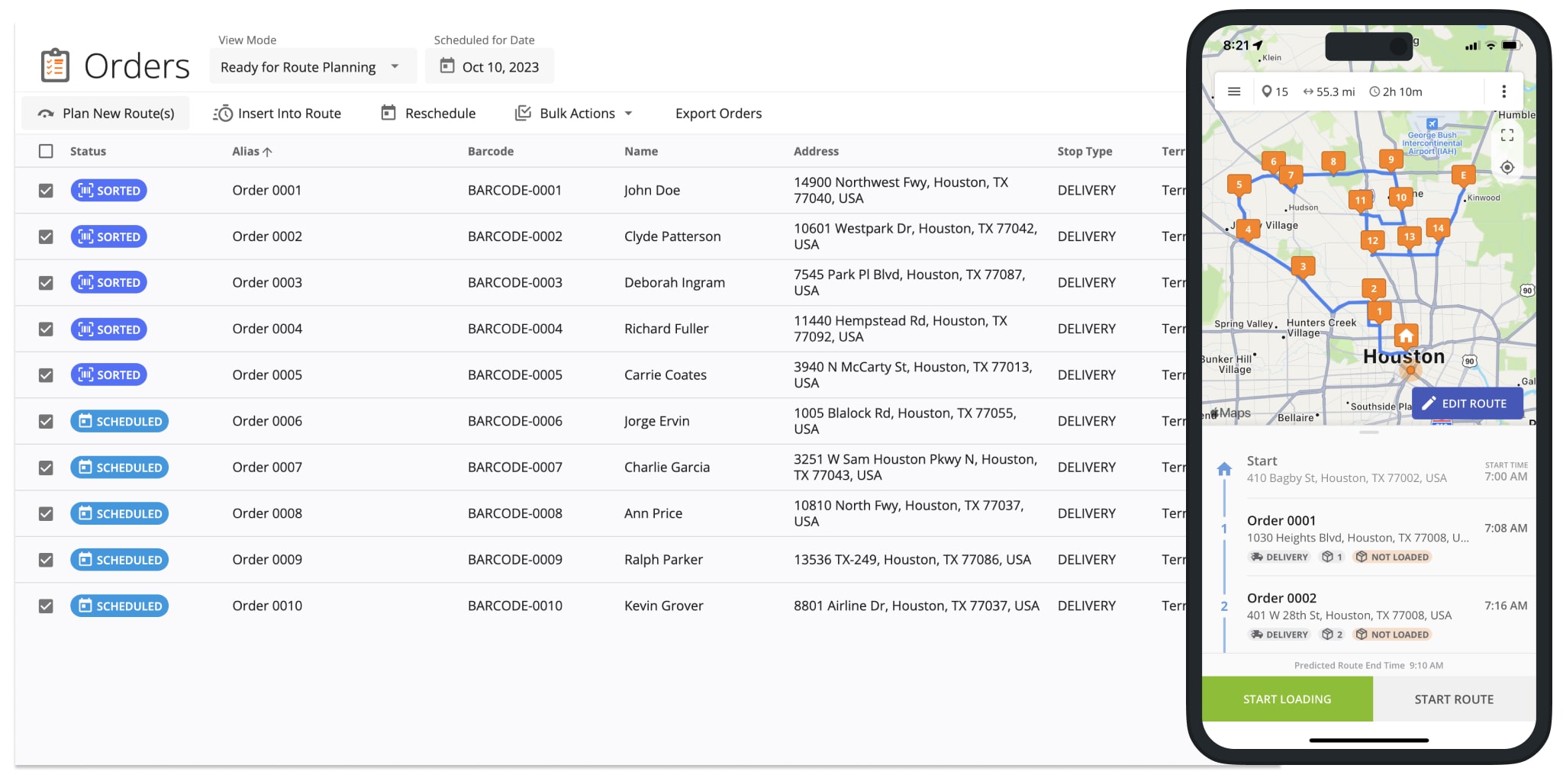Uncheck the Order 0006 row checkbox
The image size is (1563, 781).
(46, 421)
